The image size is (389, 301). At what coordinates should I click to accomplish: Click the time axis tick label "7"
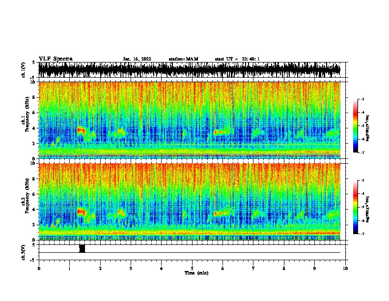click(253, 269)
